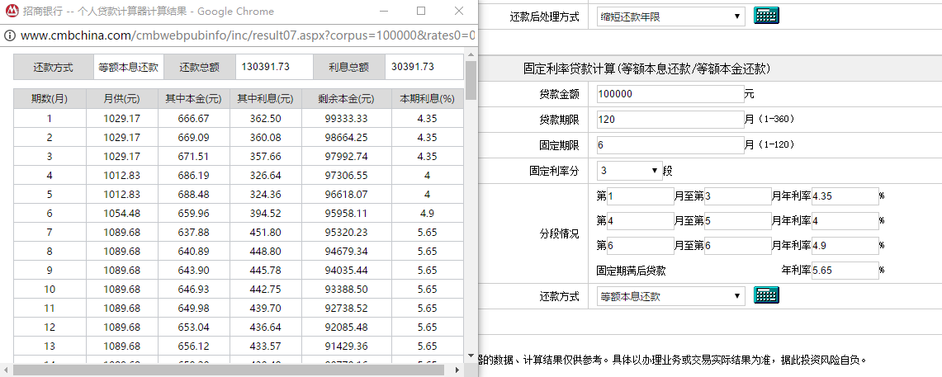The width and height of the screenshot is (942, 377).
Task: Click interest value 442.75 in period 10
Action: click(266, 289)
